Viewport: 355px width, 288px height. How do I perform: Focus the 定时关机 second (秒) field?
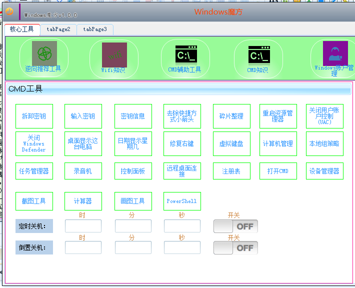click(x=182, y=226)
